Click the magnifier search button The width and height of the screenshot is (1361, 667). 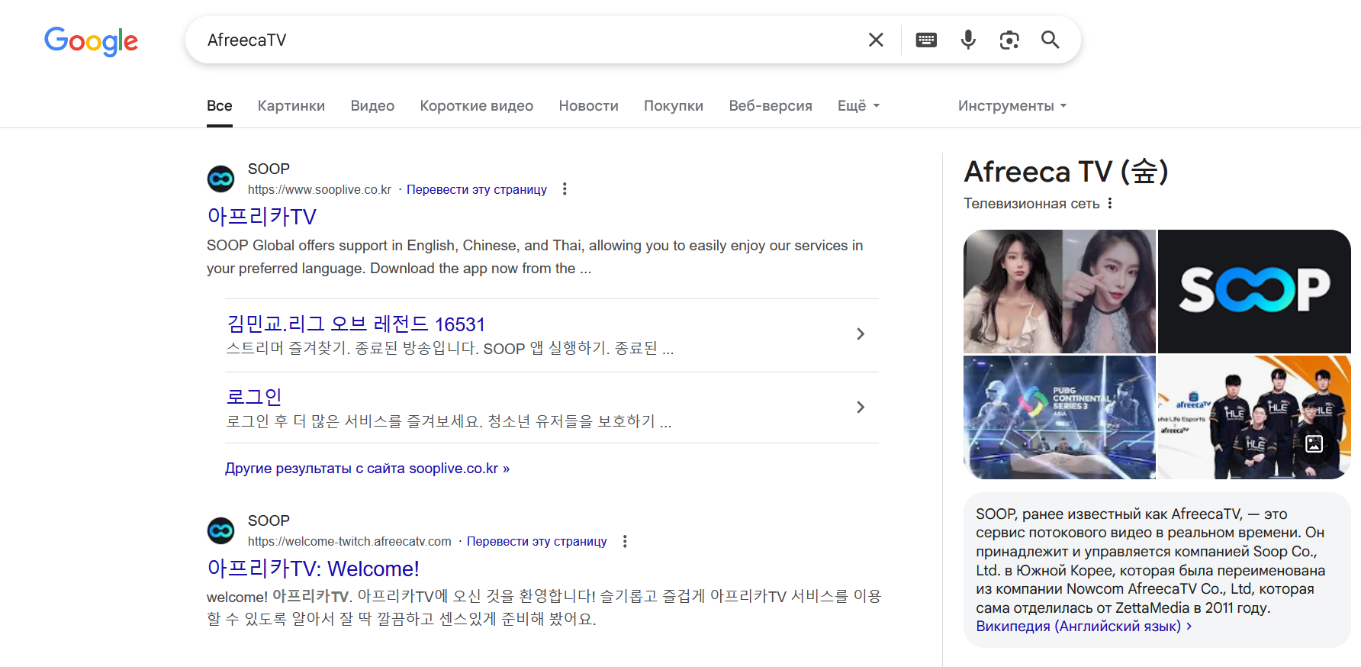click(1051, 40)
